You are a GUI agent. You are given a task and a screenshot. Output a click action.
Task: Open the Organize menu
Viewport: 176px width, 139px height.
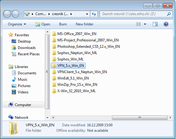pos(17,24)
